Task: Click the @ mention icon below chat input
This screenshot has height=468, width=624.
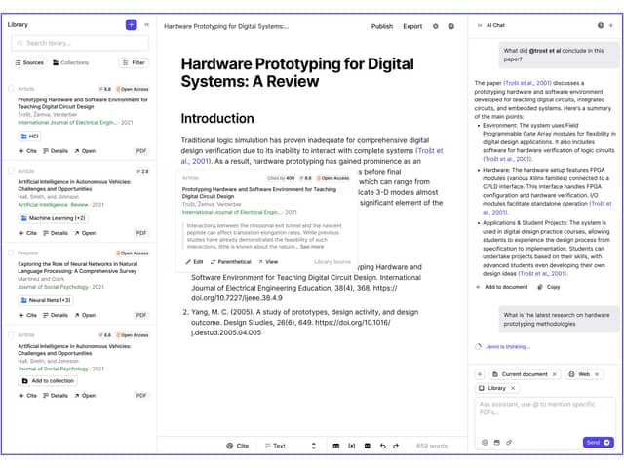Action: 485,442
